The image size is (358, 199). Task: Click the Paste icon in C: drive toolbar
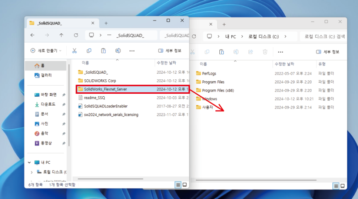point(222,52)
